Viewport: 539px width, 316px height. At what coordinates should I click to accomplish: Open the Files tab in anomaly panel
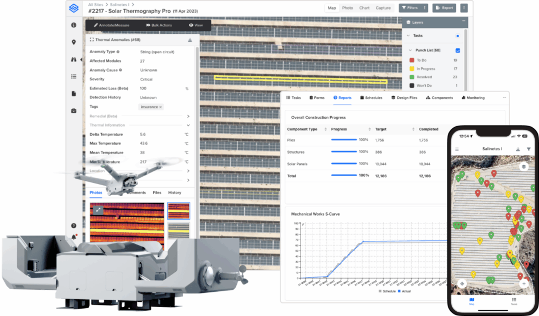[157, 192]
